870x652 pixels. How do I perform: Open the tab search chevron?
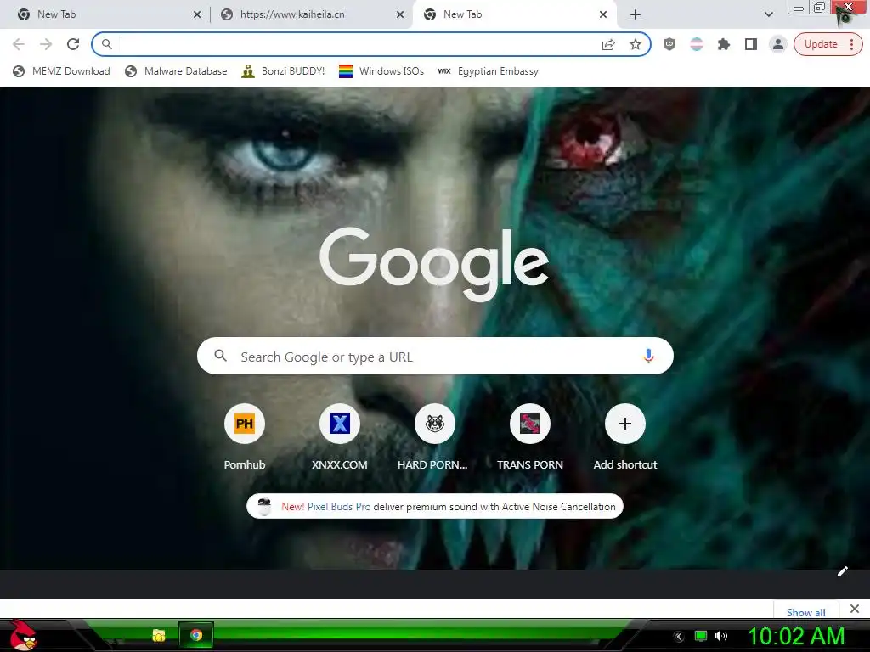click(x=768, y=14)
